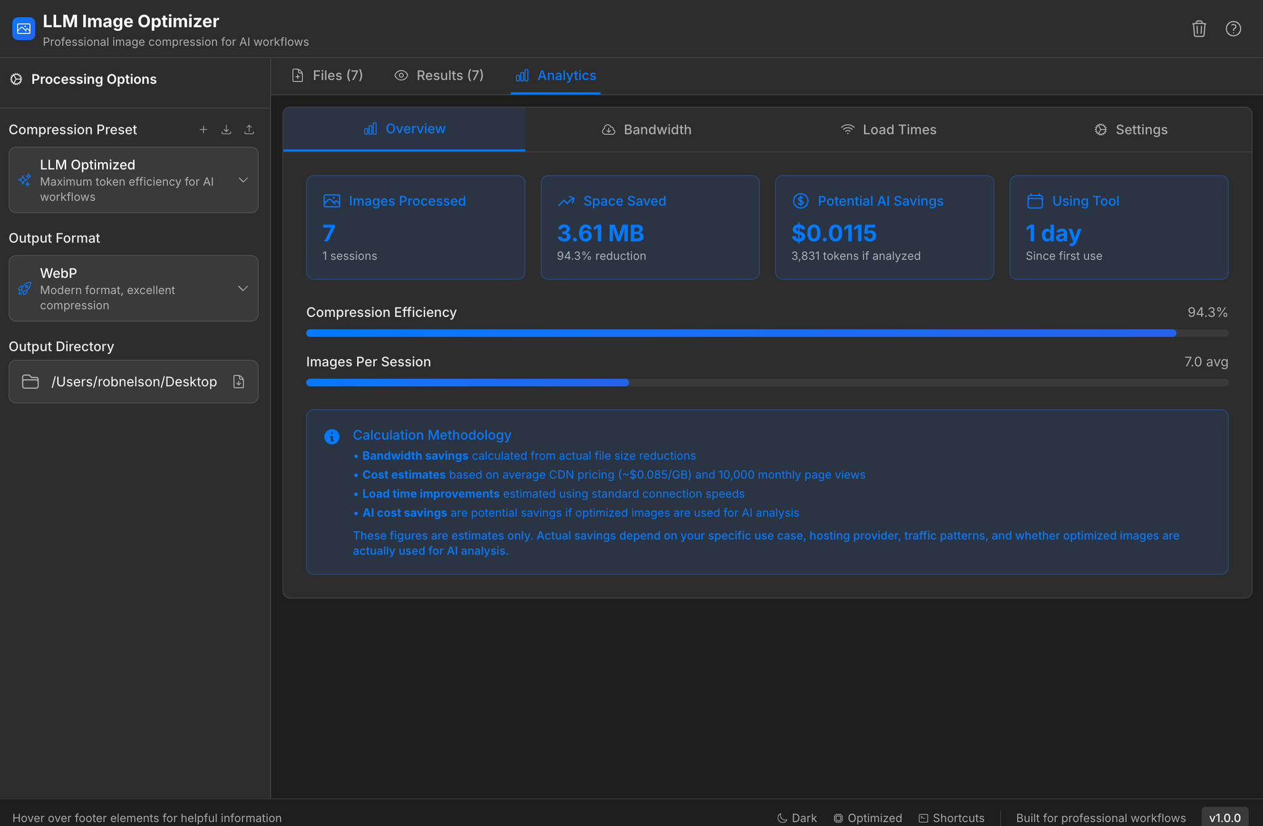The image size is (1263, 826).
Task: Click the v1.0.0 version badge
Action: [x=1225, y=817]
